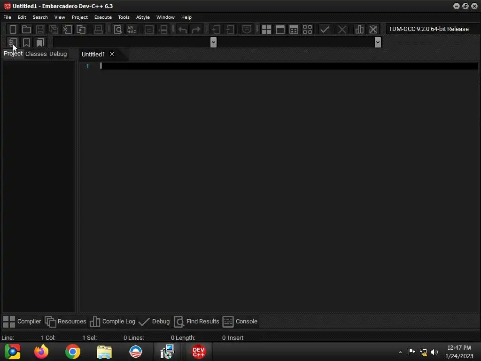Click the volume speaker tray icon
This screenshot has width=481, height=361.
pos(434,352)
